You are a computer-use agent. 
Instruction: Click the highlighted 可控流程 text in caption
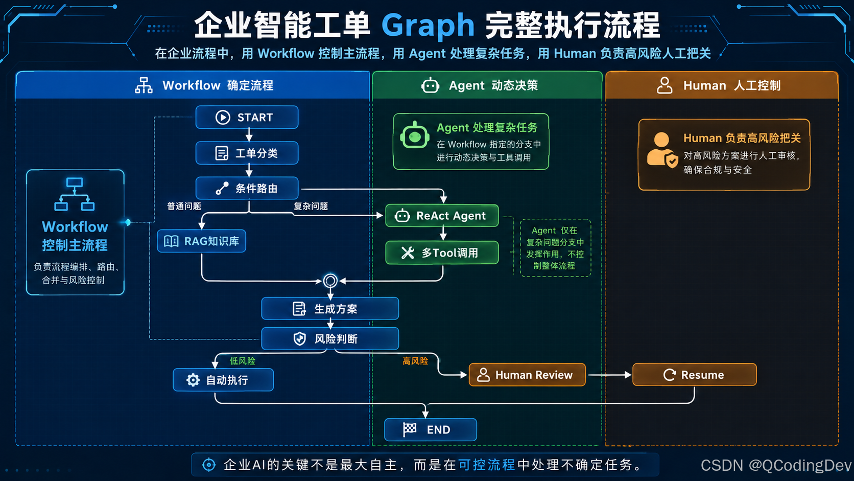487,465
